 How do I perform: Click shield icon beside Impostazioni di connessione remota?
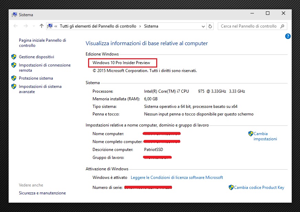click(x=14, y=65)
